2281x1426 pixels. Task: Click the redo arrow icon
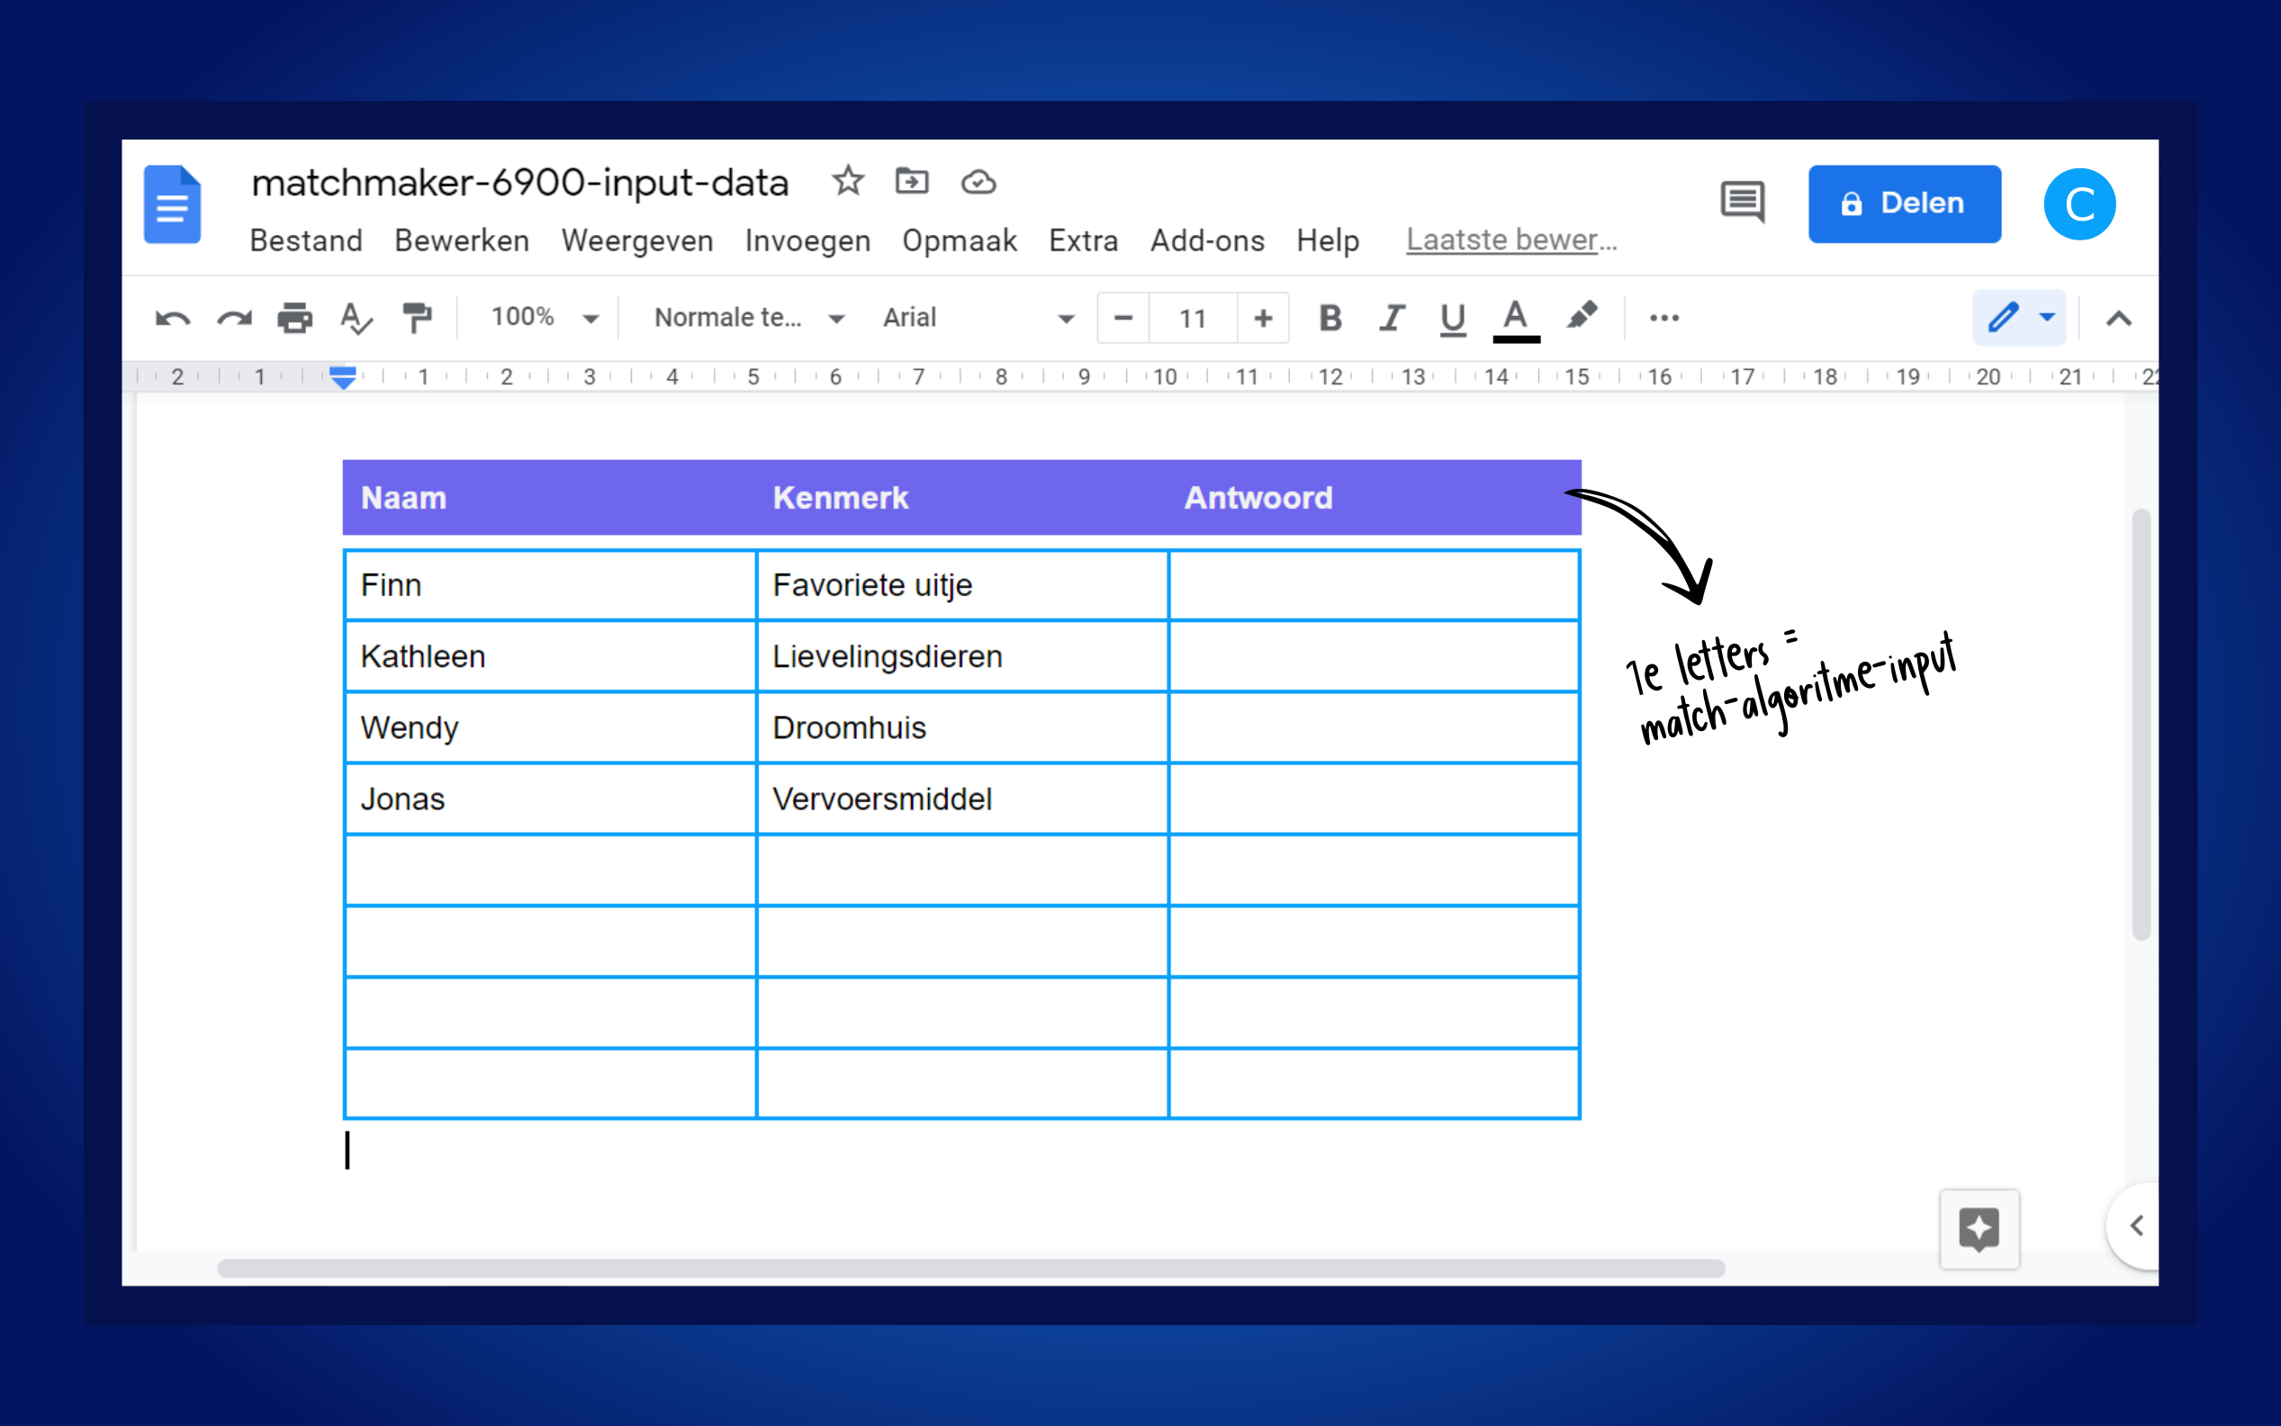click(x=234, y=319)
